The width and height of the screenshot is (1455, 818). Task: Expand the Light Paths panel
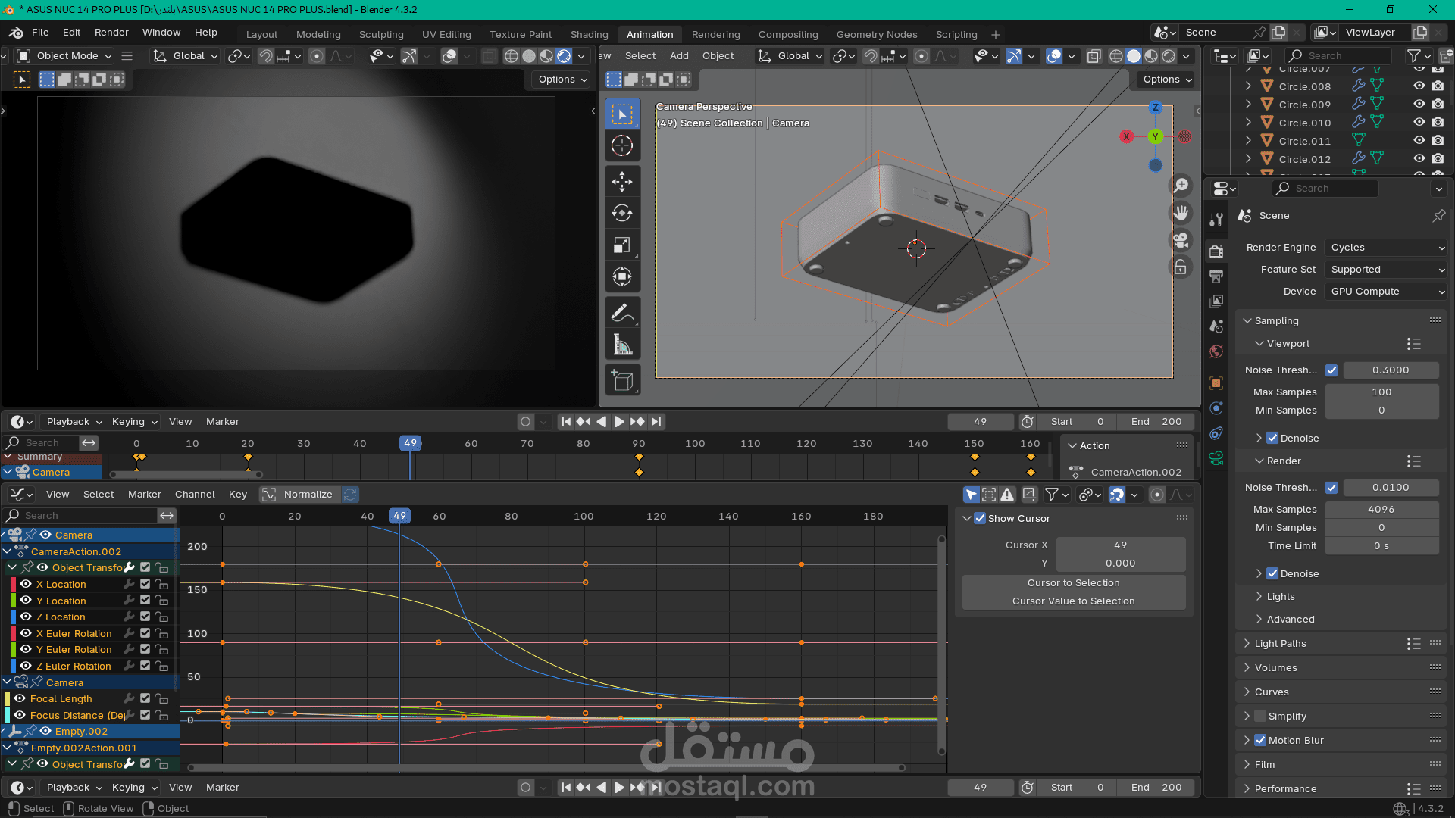[1280, 643]
